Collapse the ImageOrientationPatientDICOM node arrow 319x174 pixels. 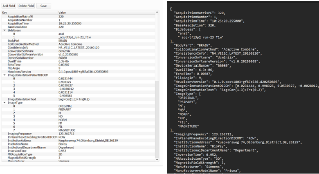[4, 75]
